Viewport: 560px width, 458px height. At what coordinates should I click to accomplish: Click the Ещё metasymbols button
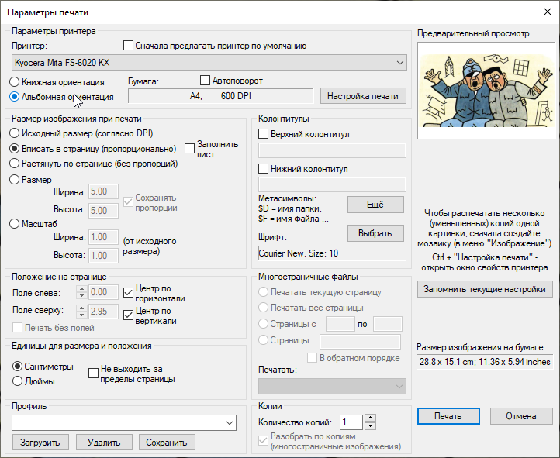click(x=375, y=205)
